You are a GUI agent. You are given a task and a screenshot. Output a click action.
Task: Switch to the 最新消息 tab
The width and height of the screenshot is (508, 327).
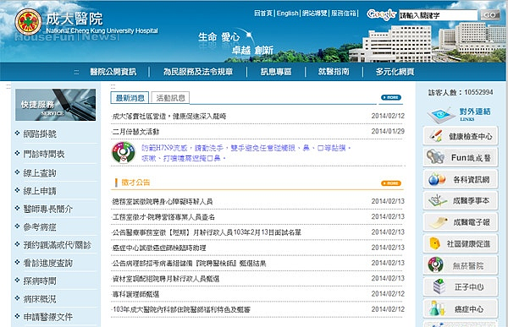pos(130,98)
